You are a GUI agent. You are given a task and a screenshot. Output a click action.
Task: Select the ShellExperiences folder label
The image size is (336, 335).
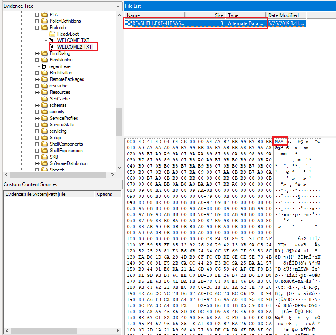(x=66, y=151)
